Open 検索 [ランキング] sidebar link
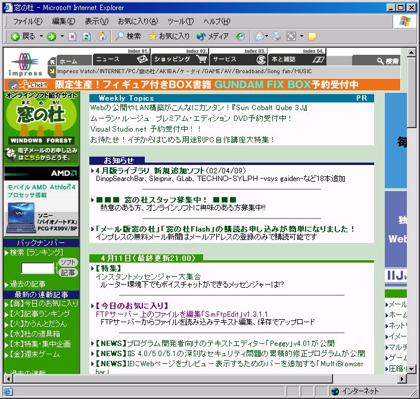This screenshot has height=399, width=420. [x=36, y=253]
